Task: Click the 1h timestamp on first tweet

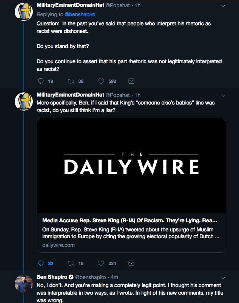Action: (137, 5)
